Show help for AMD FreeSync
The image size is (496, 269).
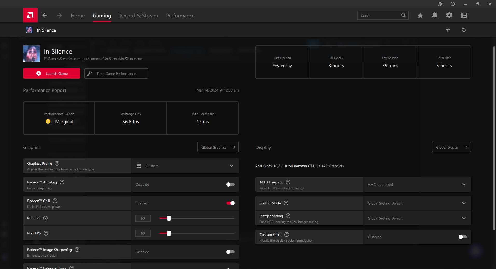288,182
